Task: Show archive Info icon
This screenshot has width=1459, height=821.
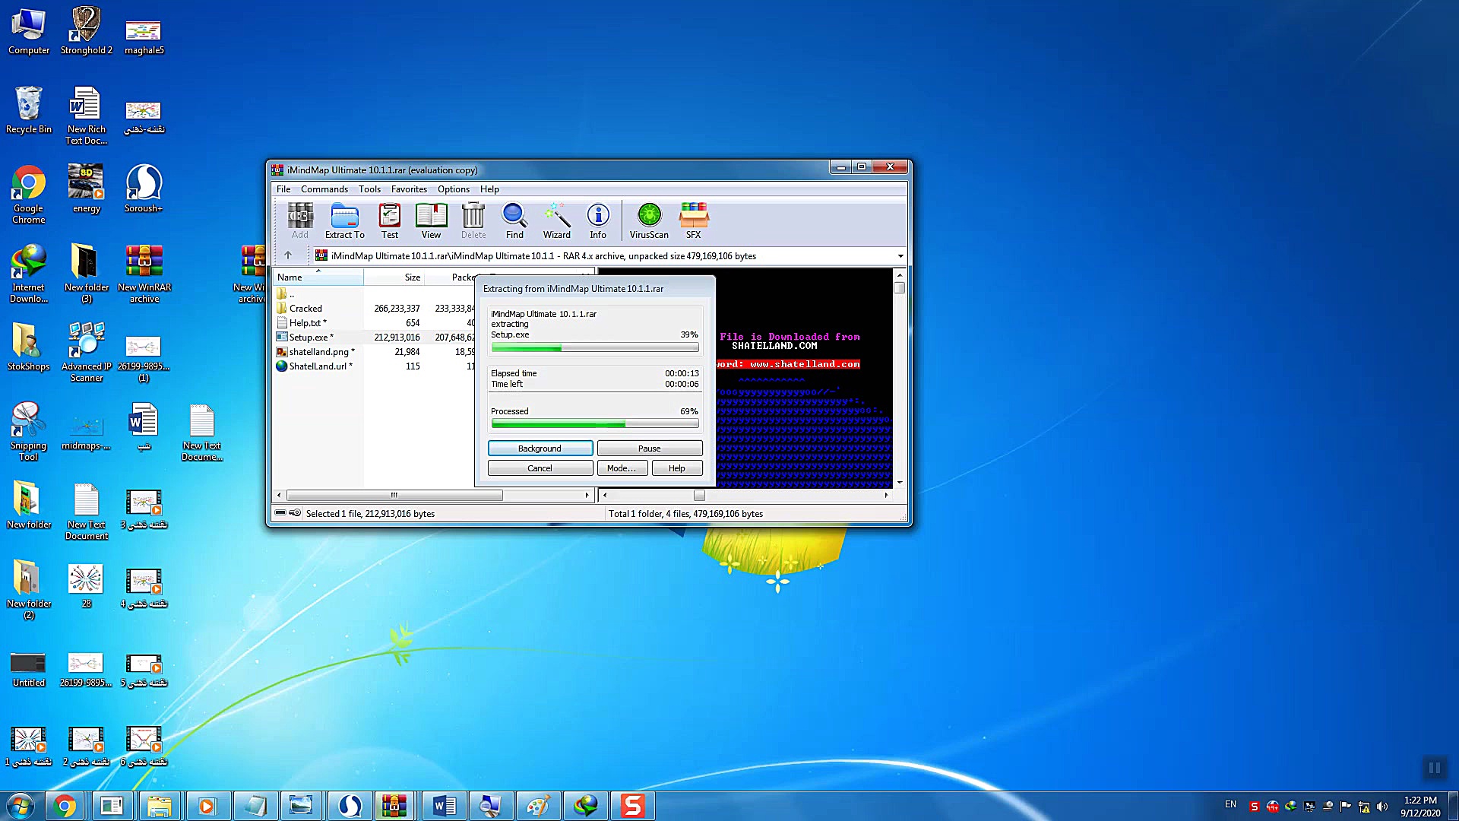Action: click(x=598, y=221)
